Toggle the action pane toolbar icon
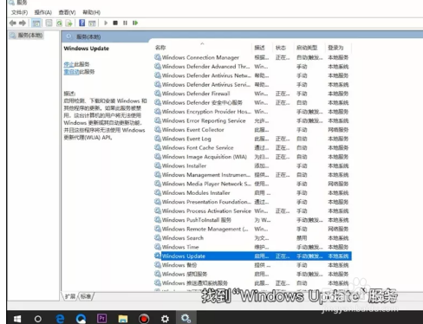Screen dimensions: 423x324 click(x=92, y=23)
